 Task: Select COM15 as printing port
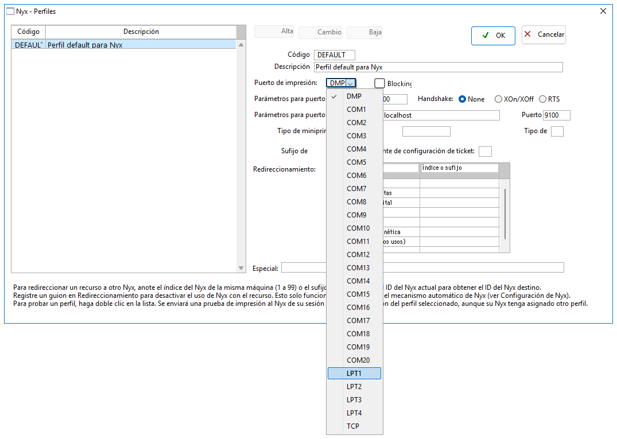[354, 294]
